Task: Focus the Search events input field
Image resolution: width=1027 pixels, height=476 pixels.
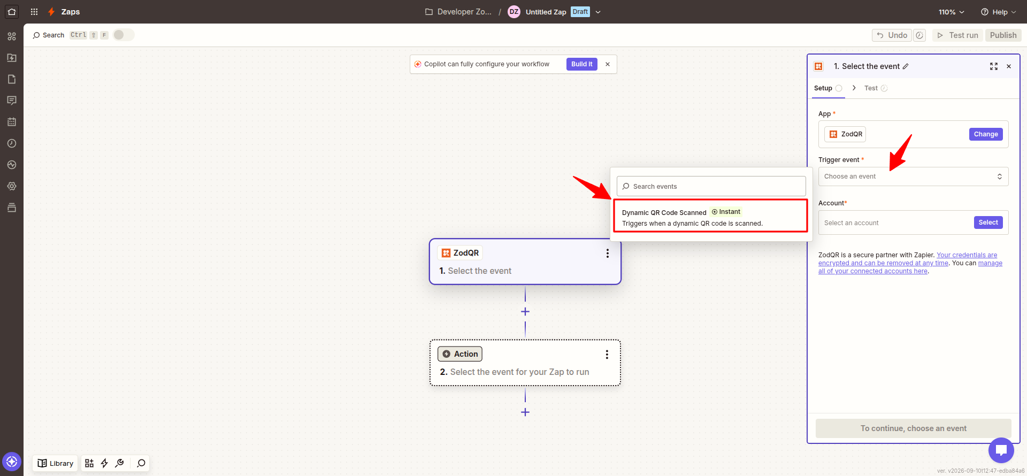Action: click(711, 186)
